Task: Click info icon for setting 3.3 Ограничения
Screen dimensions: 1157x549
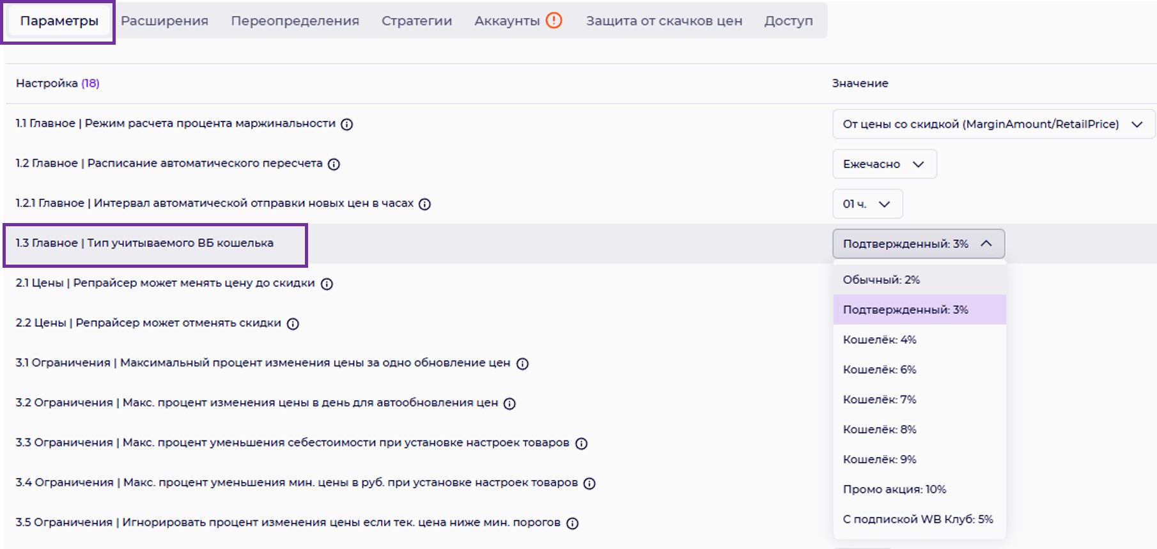Action: coord(581,444)
